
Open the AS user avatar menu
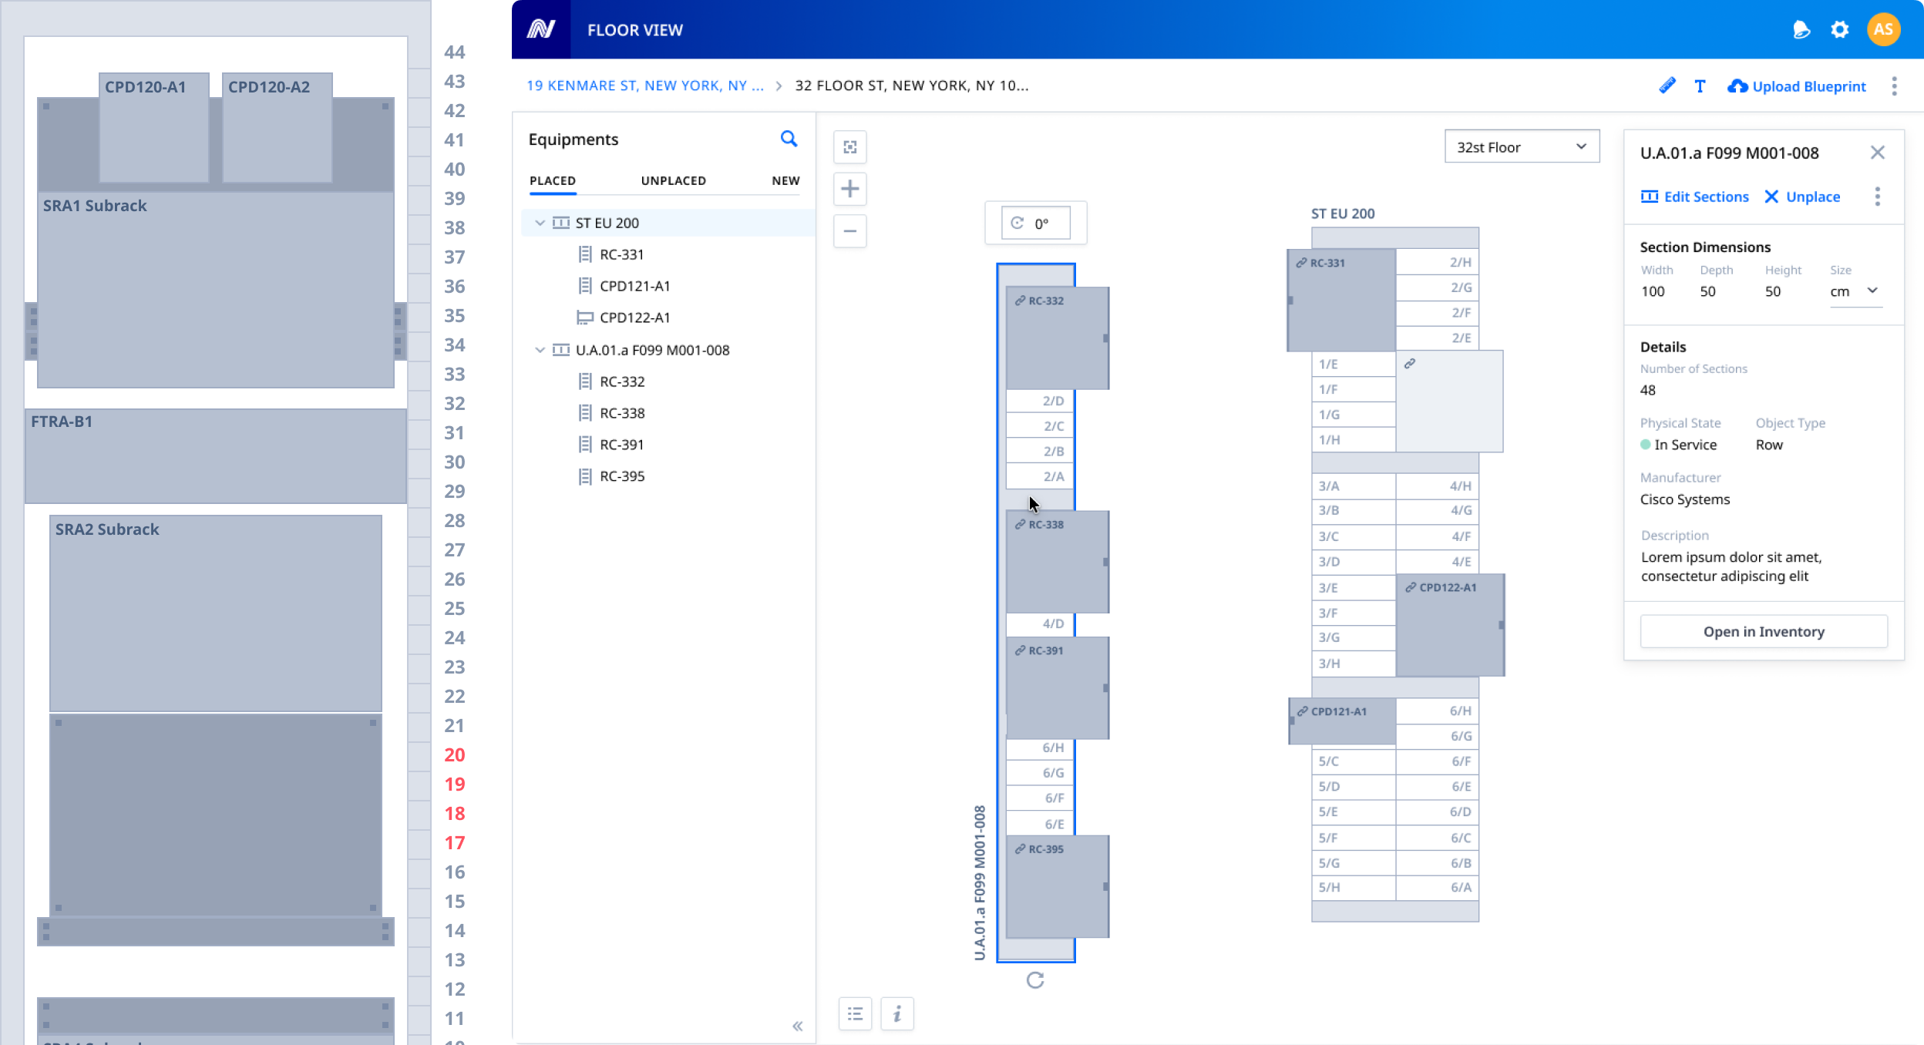pyautogui.click(x=1883, y=30)
